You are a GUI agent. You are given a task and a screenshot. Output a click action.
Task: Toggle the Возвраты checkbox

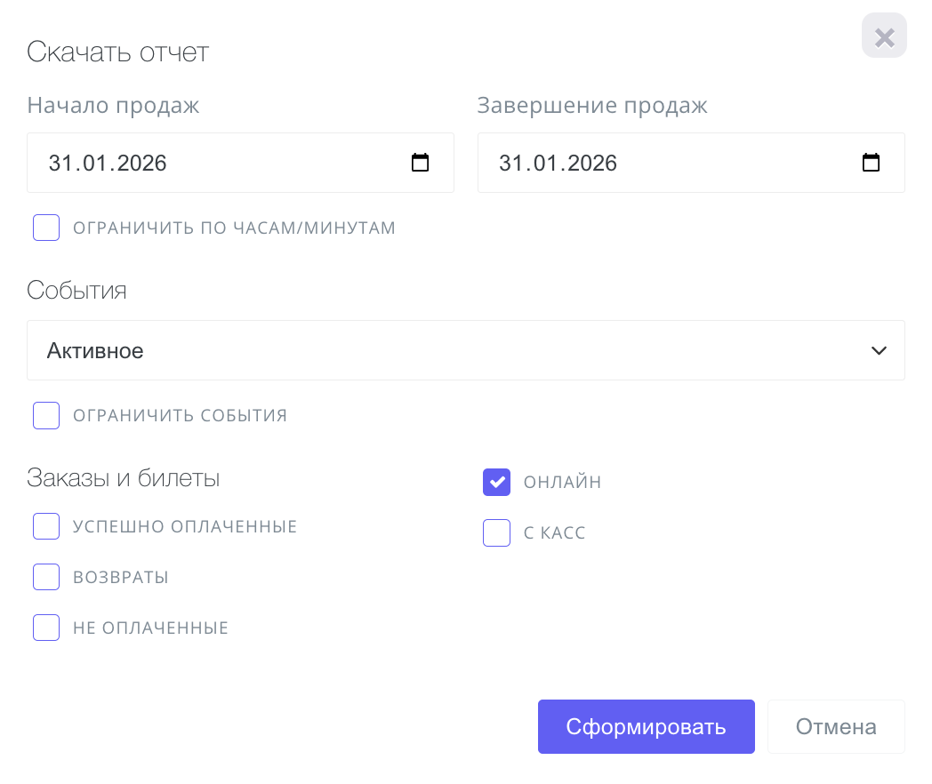tap(46, 577)
